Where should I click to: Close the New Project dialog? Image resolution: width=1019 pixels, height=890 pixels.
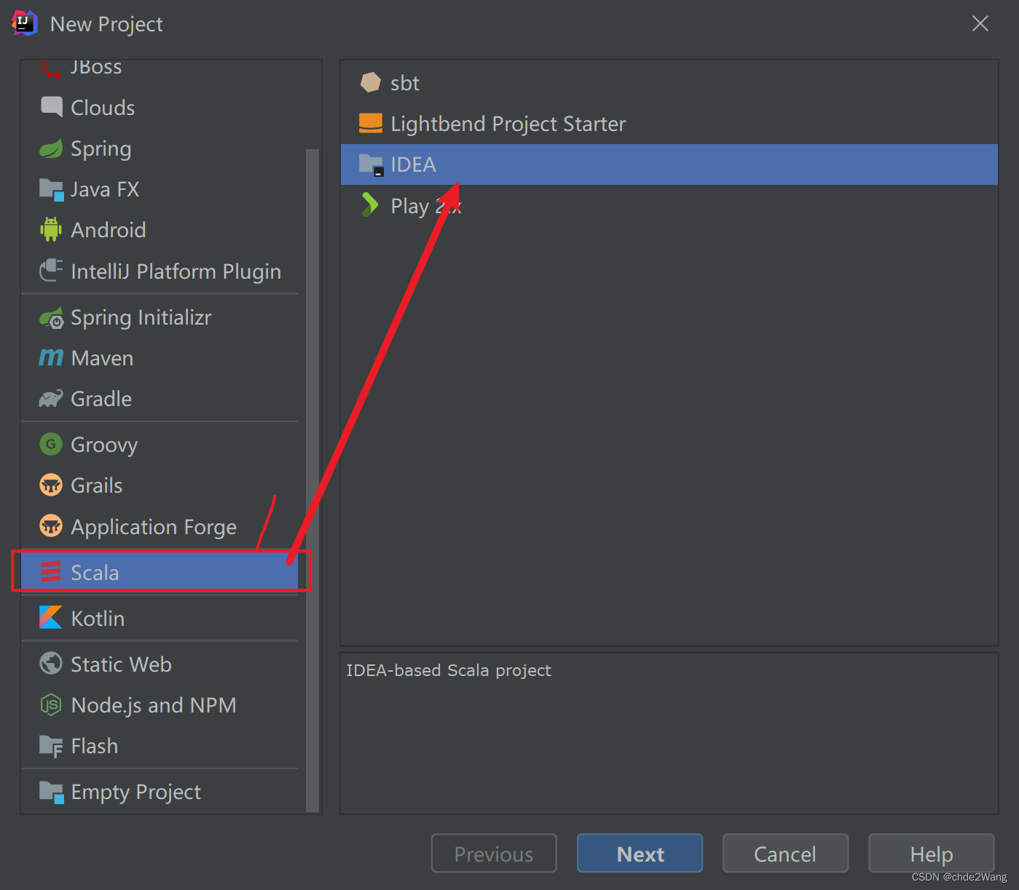tap(980, 23)
